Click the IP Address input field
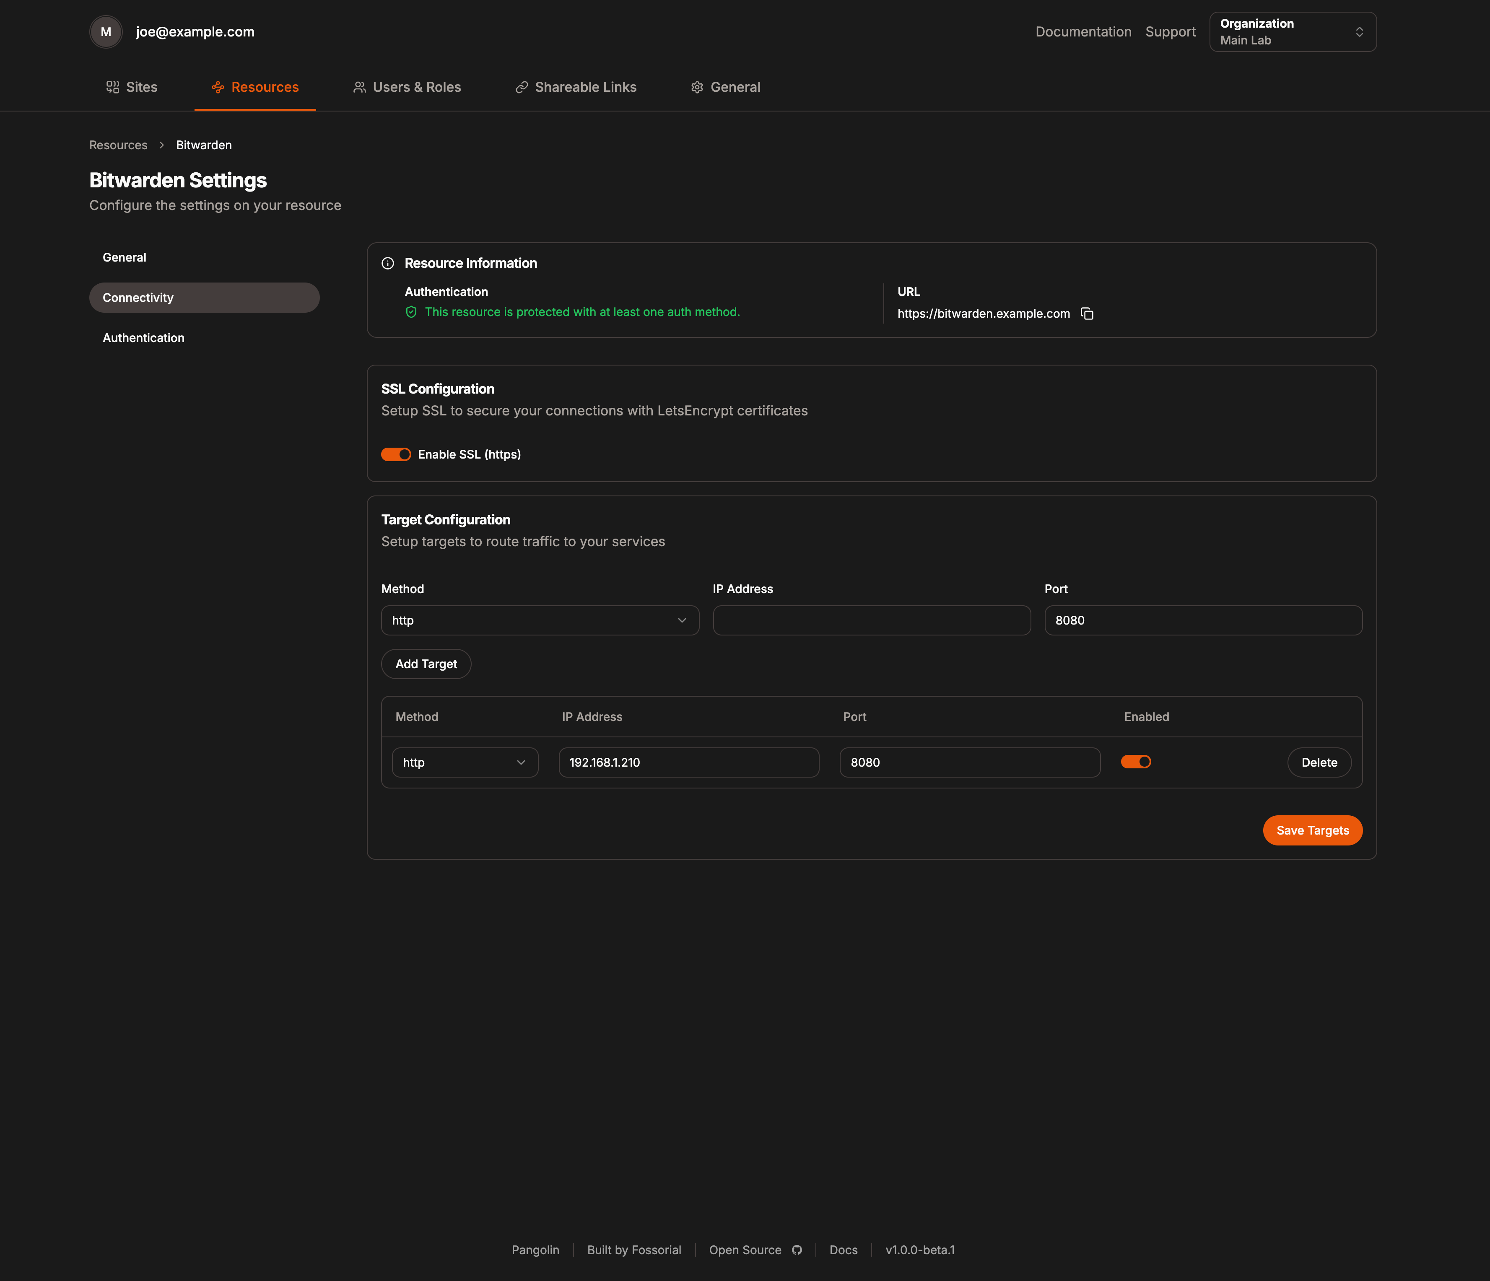Screen dimensions: 1490x1281 tap(871, 620)
